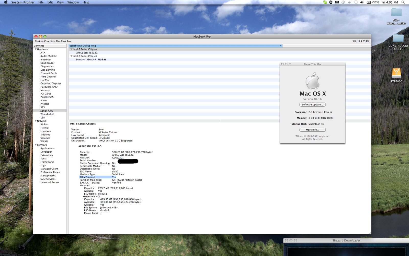Click the black creature icon in menu bar
This screenshot has width=409, height=256.
pos(331,2)
